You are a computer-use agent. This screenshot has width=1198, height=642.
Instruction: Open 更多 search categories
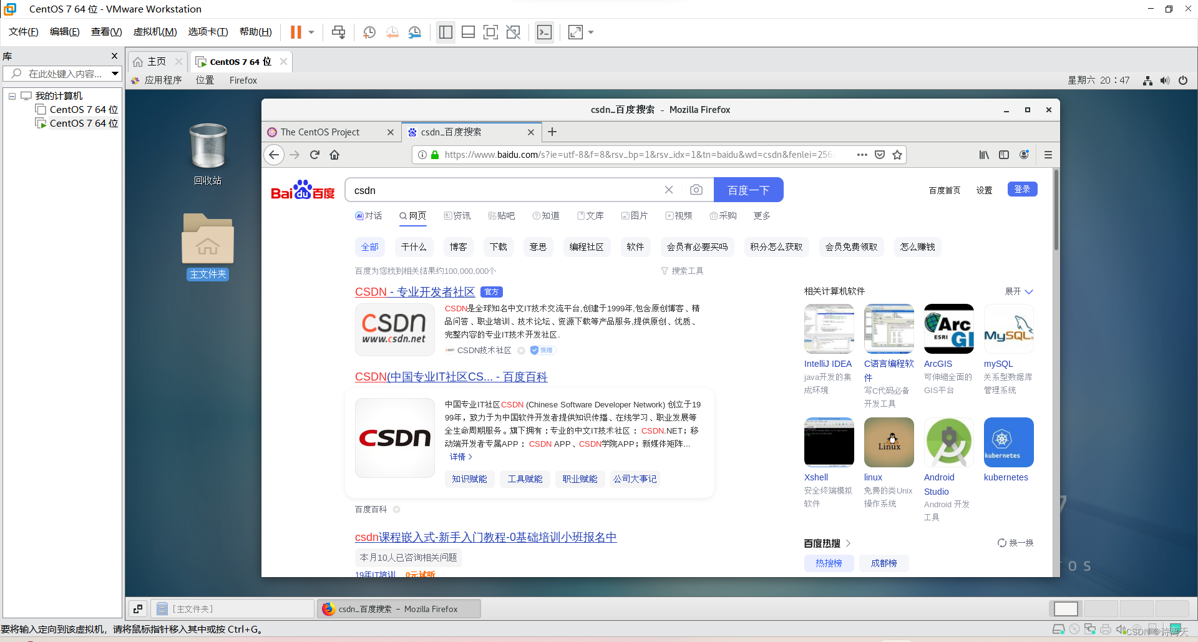(x=762, y=216)
